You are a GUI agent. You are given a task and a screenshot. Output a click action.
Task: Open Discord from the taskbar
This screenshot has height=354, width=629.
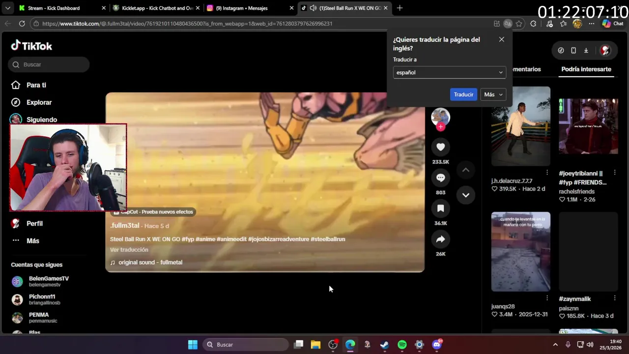click(437, 345)
